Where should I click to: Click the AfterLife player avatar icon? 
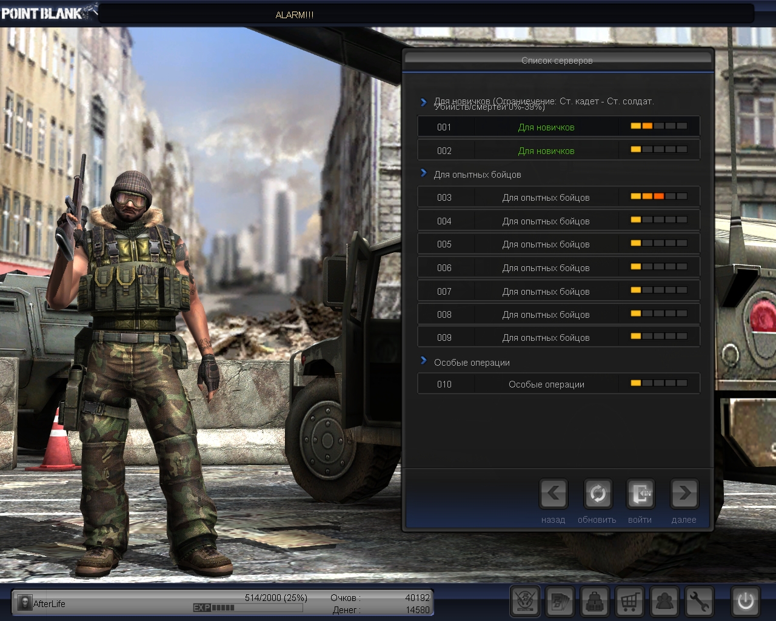pyautogui.click(x=24, y=603)
